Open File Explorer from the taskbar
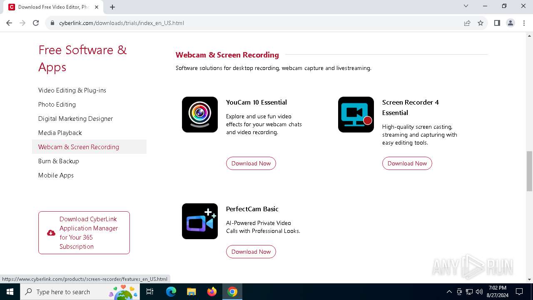The width and height of the screenshot is (533, 300). point(192,292)
